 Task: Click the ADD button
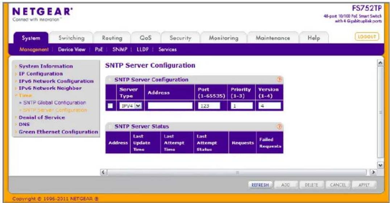point(286,185)
